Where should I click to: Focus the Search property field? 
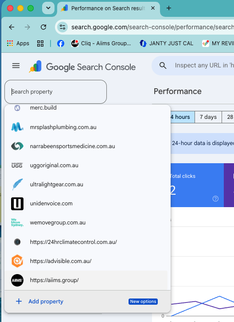click(x=56, y=92)
